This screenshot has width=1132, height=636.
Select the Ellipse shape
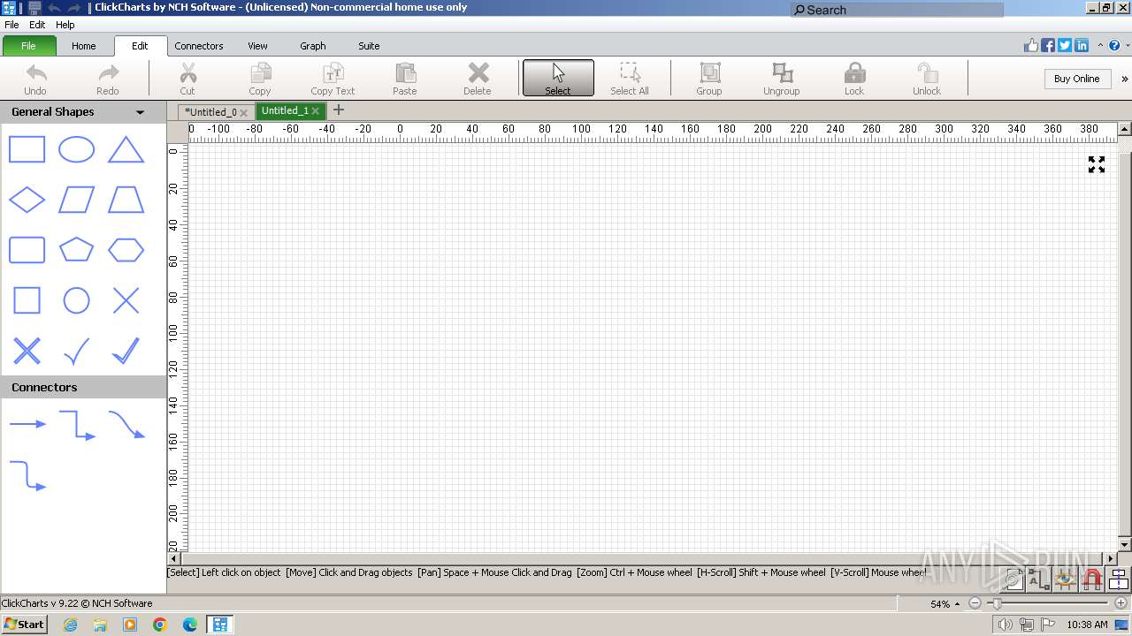pyautogui.click(x=76, y=150)
